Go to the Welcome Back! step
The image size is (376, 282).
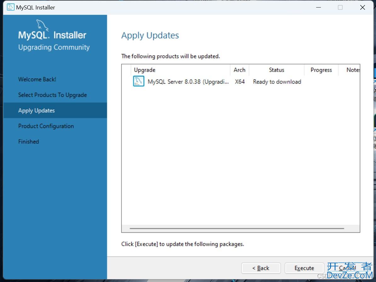(37, 79)
